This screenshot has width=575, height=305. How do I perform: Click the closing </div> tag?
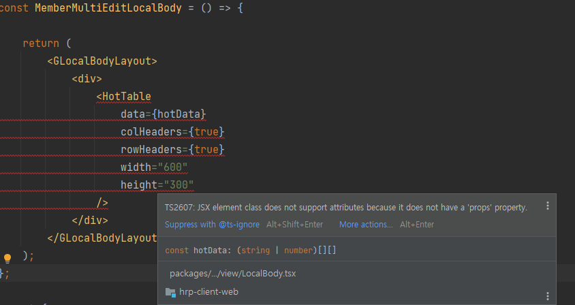pos(90,221)
